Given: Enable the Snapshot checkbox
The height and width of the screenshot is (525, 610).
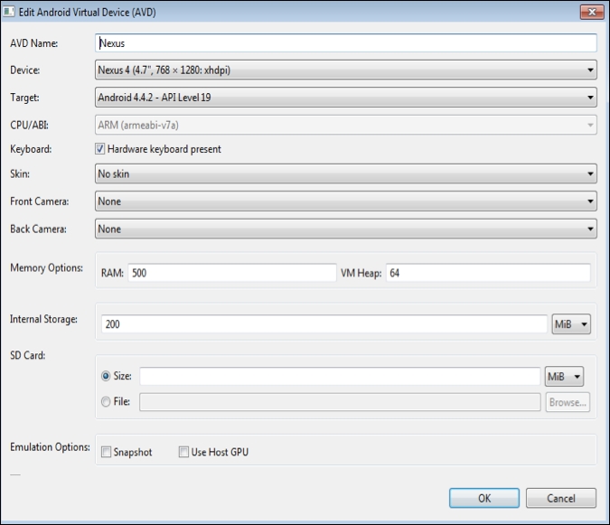Looking at the screenshot, I should (x=106, y=452).
